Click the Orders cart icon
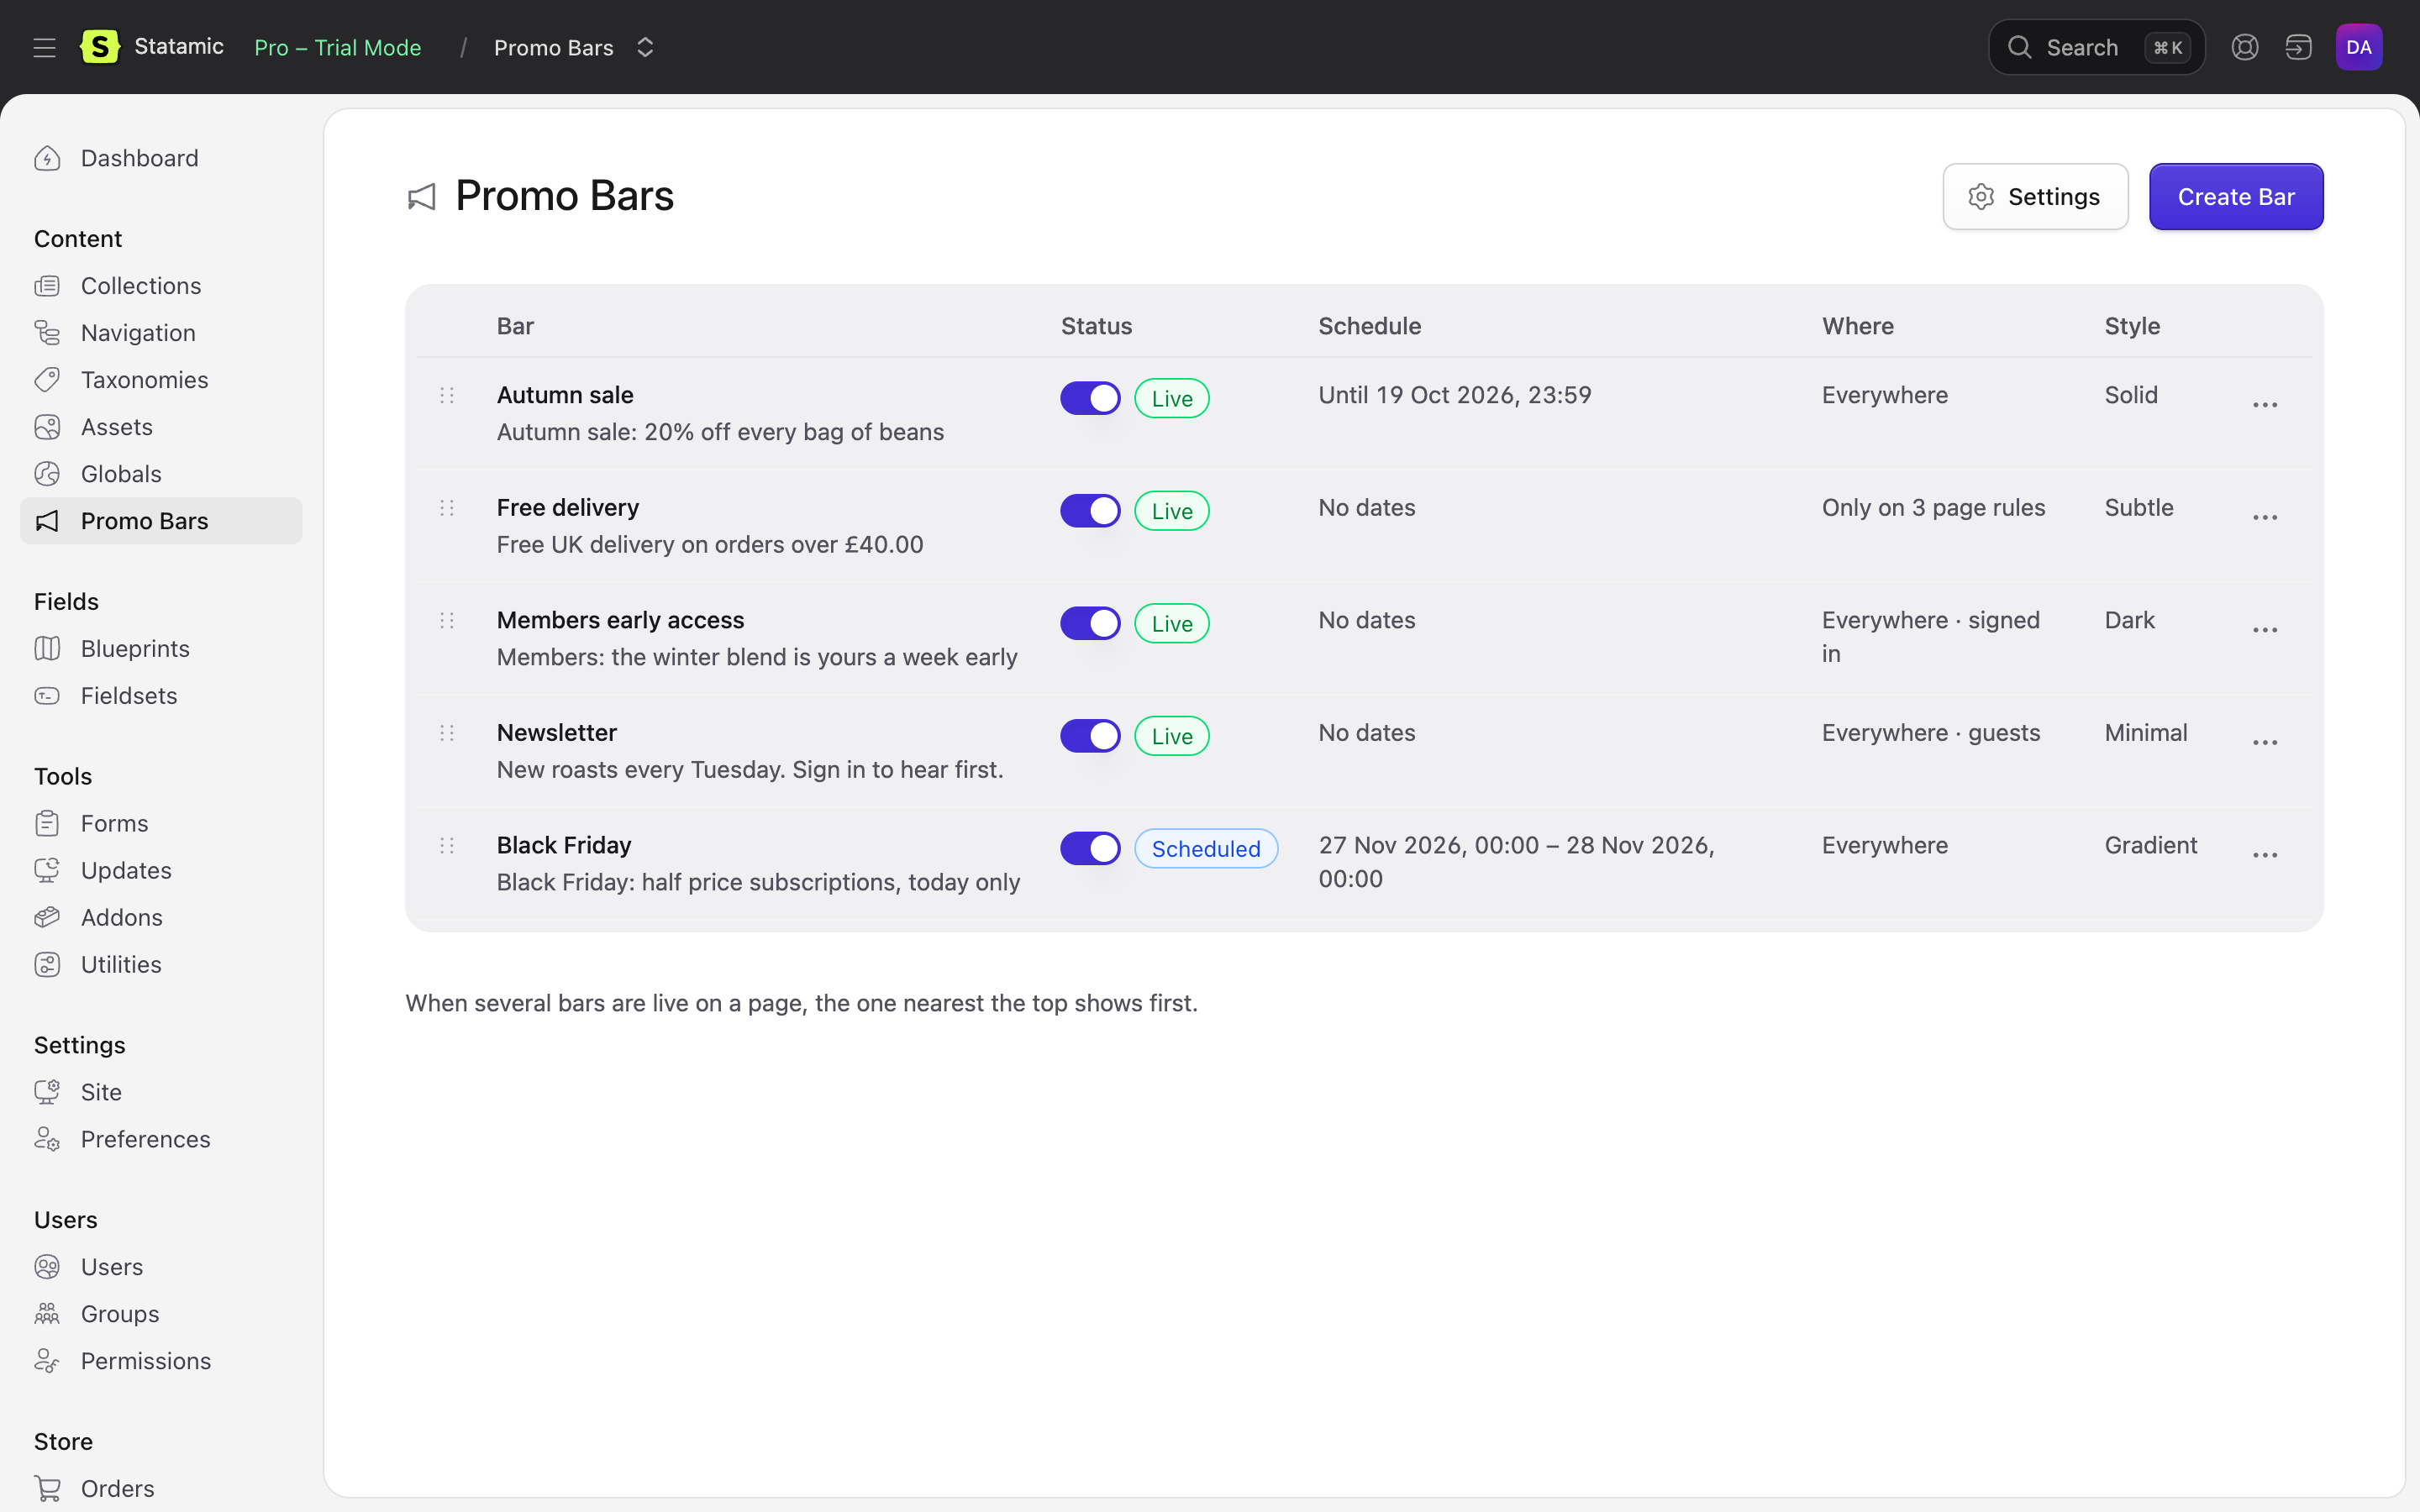Image resolution: width=2420 pixels, height=1512 pixels. pos(47,1489)
